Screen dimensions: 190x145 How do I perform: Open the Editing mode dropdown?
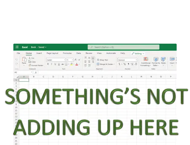(x=138, y=54)
